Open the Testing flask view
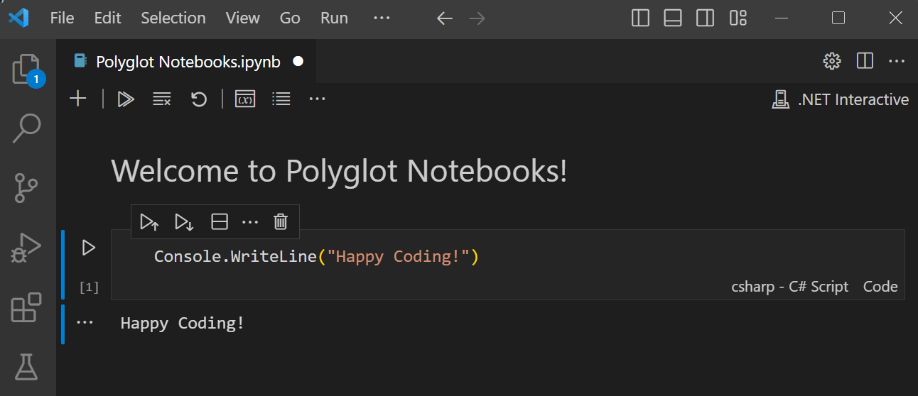The image size is (918, 396). click(26, 367)
